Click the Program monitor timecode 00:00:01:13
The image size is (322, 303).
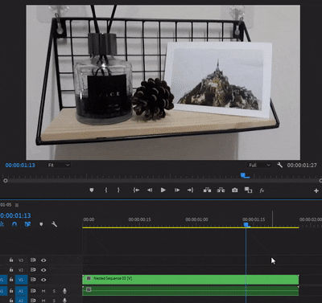tap(20, 165)
